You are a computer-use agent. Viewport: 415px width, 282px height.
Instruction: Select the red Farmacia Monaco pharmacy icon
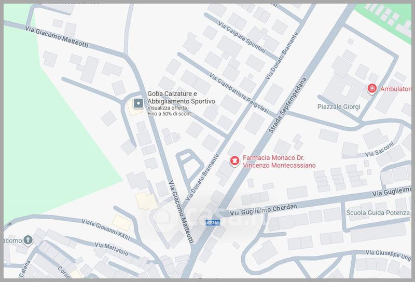click(235, 162)
